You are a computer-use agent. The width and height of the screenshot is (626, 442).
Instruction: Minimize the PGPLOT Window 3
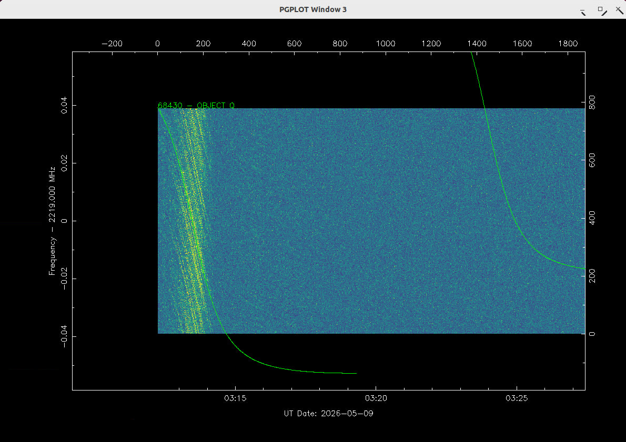pos(583,12)
